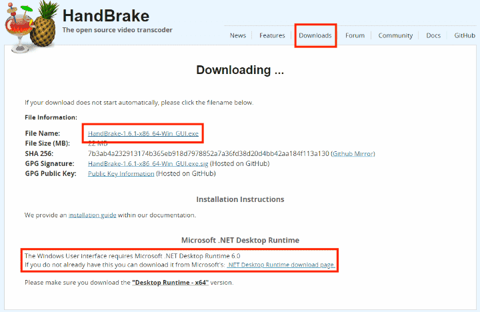This screenshot has width=480, height=312.
Task: Download HandBrake-1.6.1-x86_64-Win_GUI.exe file link
Action: [x=143, y=133]
